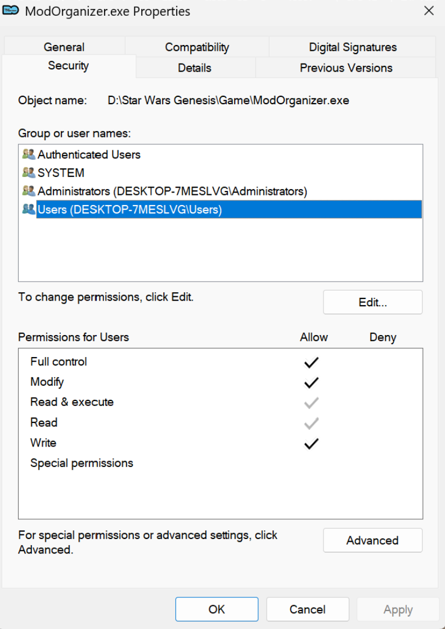Click the ModOrganizer title bar icon

pos(12,11)
